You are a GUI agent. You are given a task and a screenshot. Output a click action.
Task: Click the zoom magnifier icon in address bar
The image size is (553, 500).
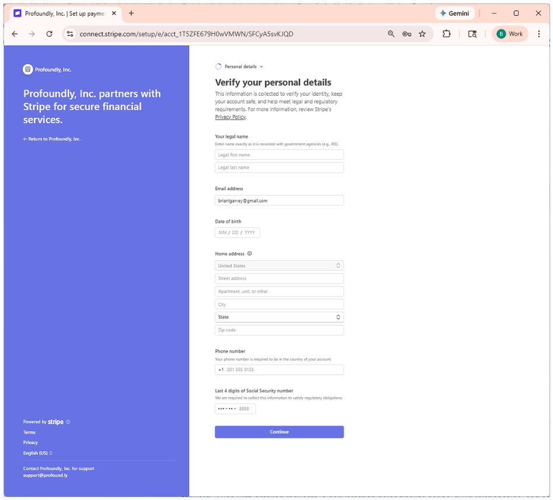tap(391, 34)
